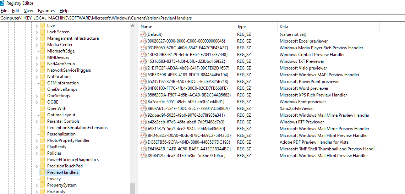405x194 pixels.
Task: Click the (Default) value string icon
Action: pyautogui.click(x=143, y=34)
